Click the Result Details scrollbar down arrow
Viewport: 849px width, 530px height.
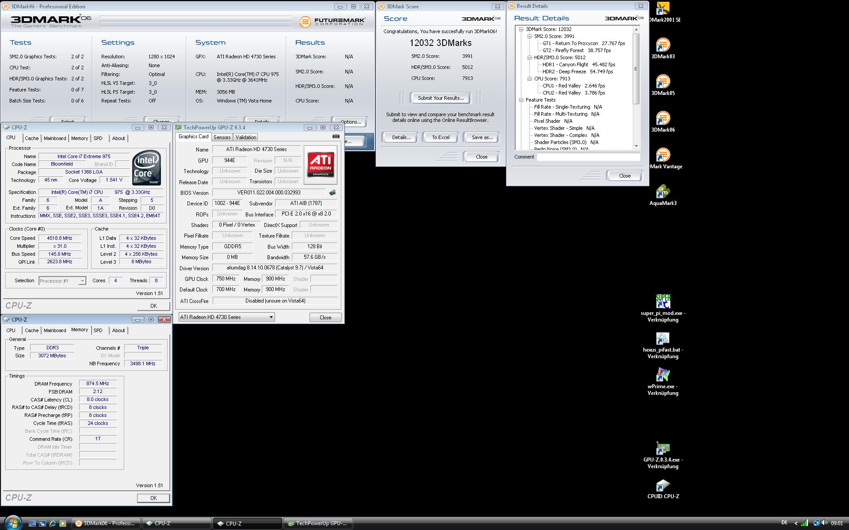click(636, 146)
